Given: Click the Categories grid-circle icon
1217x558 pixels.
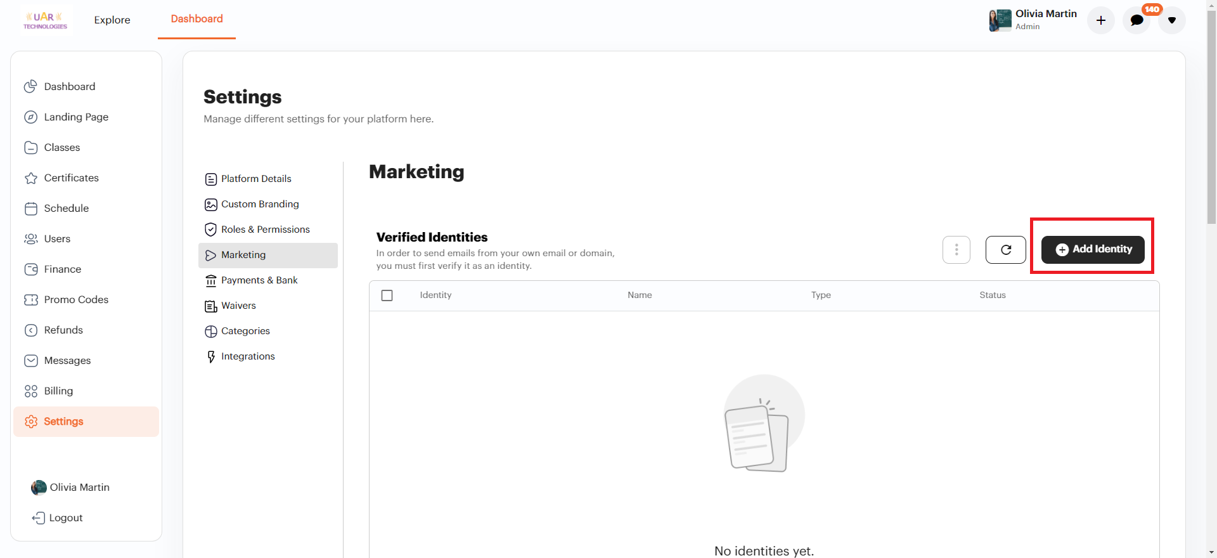Looking at the screenshot, I should coord(211,332).
